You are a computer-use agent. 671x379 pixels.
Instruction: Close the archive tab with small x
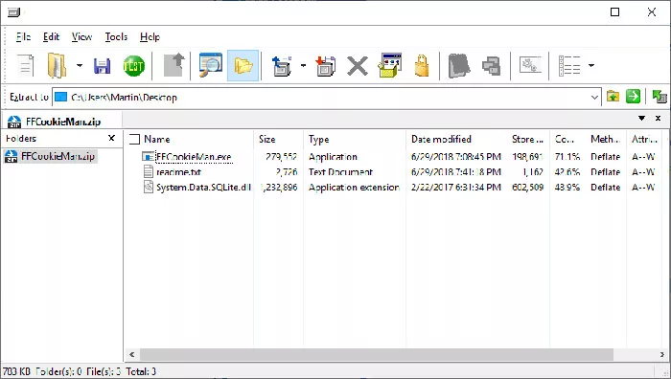point(659,119)
